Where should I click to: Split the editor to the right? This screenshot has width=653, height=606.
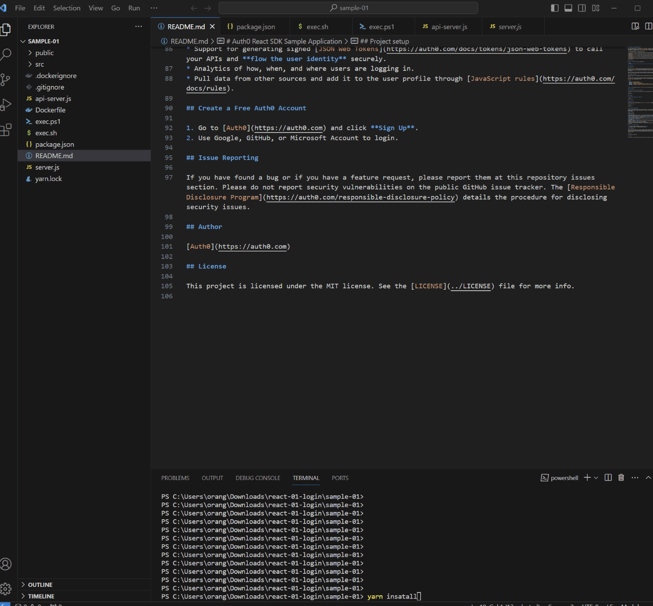(x=648, y=26)
